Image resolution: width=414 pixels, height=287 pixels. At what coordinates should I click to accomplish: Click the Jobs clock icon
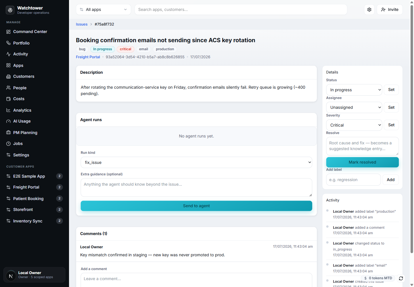pyautogui.click(x=8, y=143)
